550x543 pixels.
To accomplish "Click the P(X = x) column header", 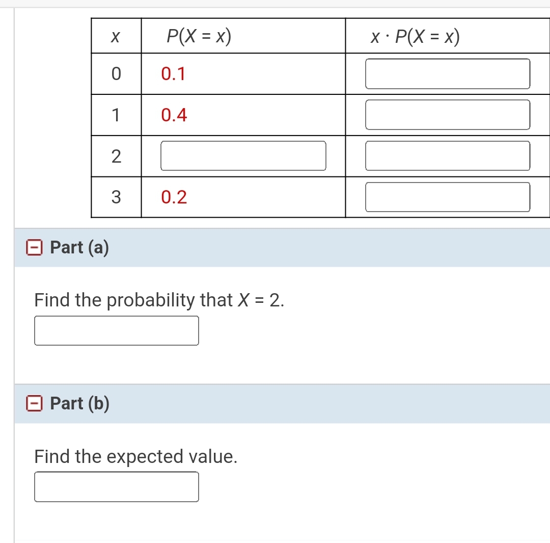I will (199, 35).
